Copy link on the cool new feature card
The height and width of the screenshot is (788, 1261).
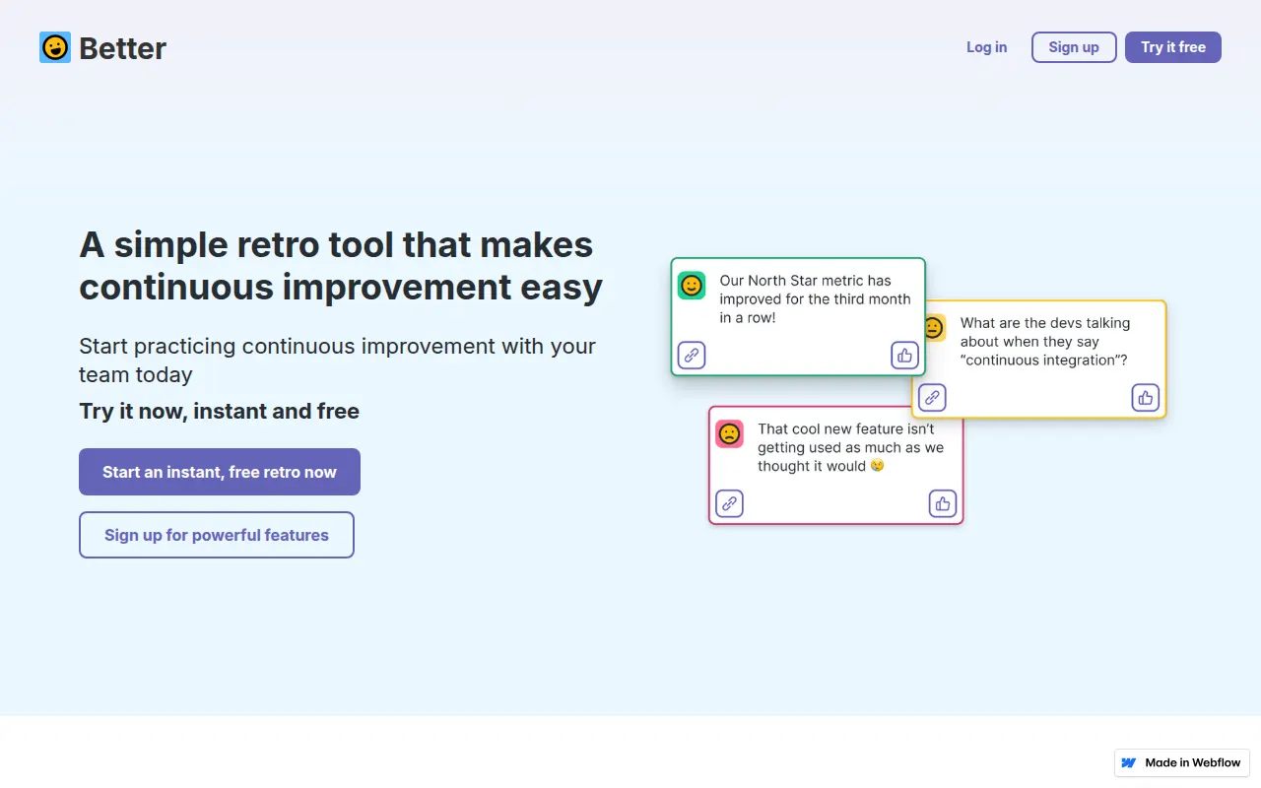tap(729, 503)
